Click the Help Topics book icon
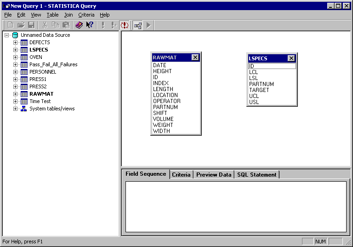 coord(79,25)
